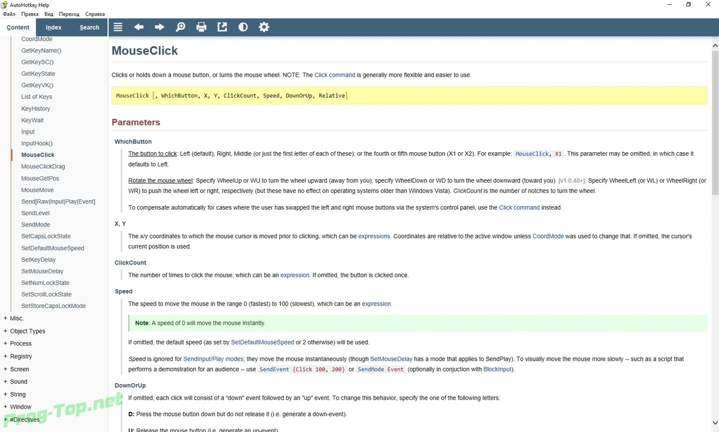
Task: Expand the Window tree node
Action: (x=5, y=407)
